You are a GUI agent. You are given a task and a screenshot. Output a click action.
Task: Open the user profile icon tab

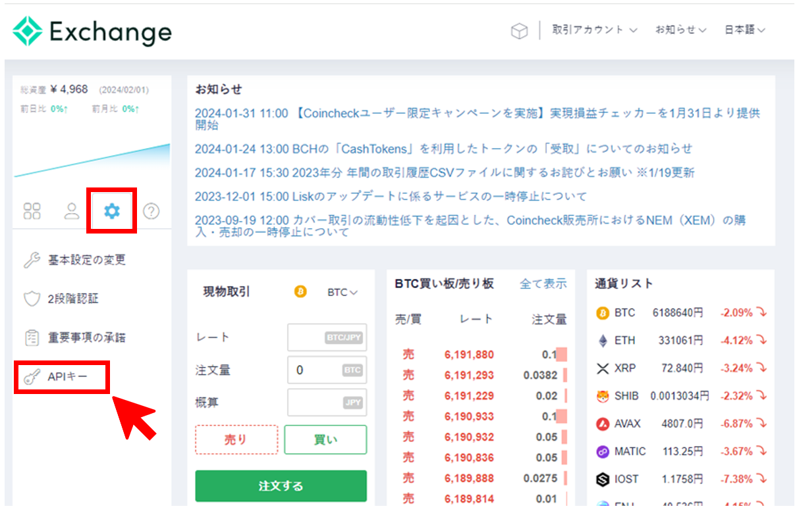pos(71,211)
